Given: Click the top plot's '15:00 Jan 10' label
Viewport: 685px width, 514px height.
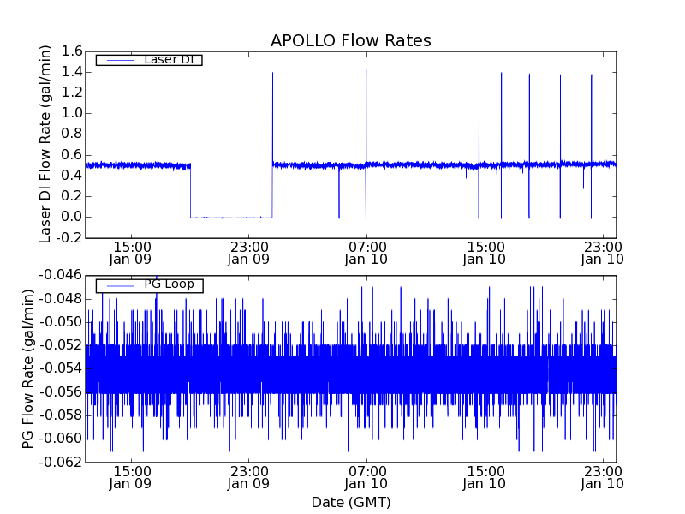Looking at the screenshot, I should (485, 253).
